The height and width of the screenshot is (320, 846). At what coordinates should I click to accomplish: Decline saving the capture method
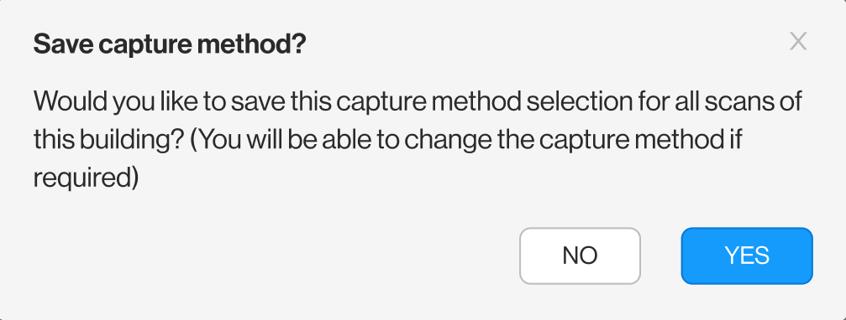(580, 255)
